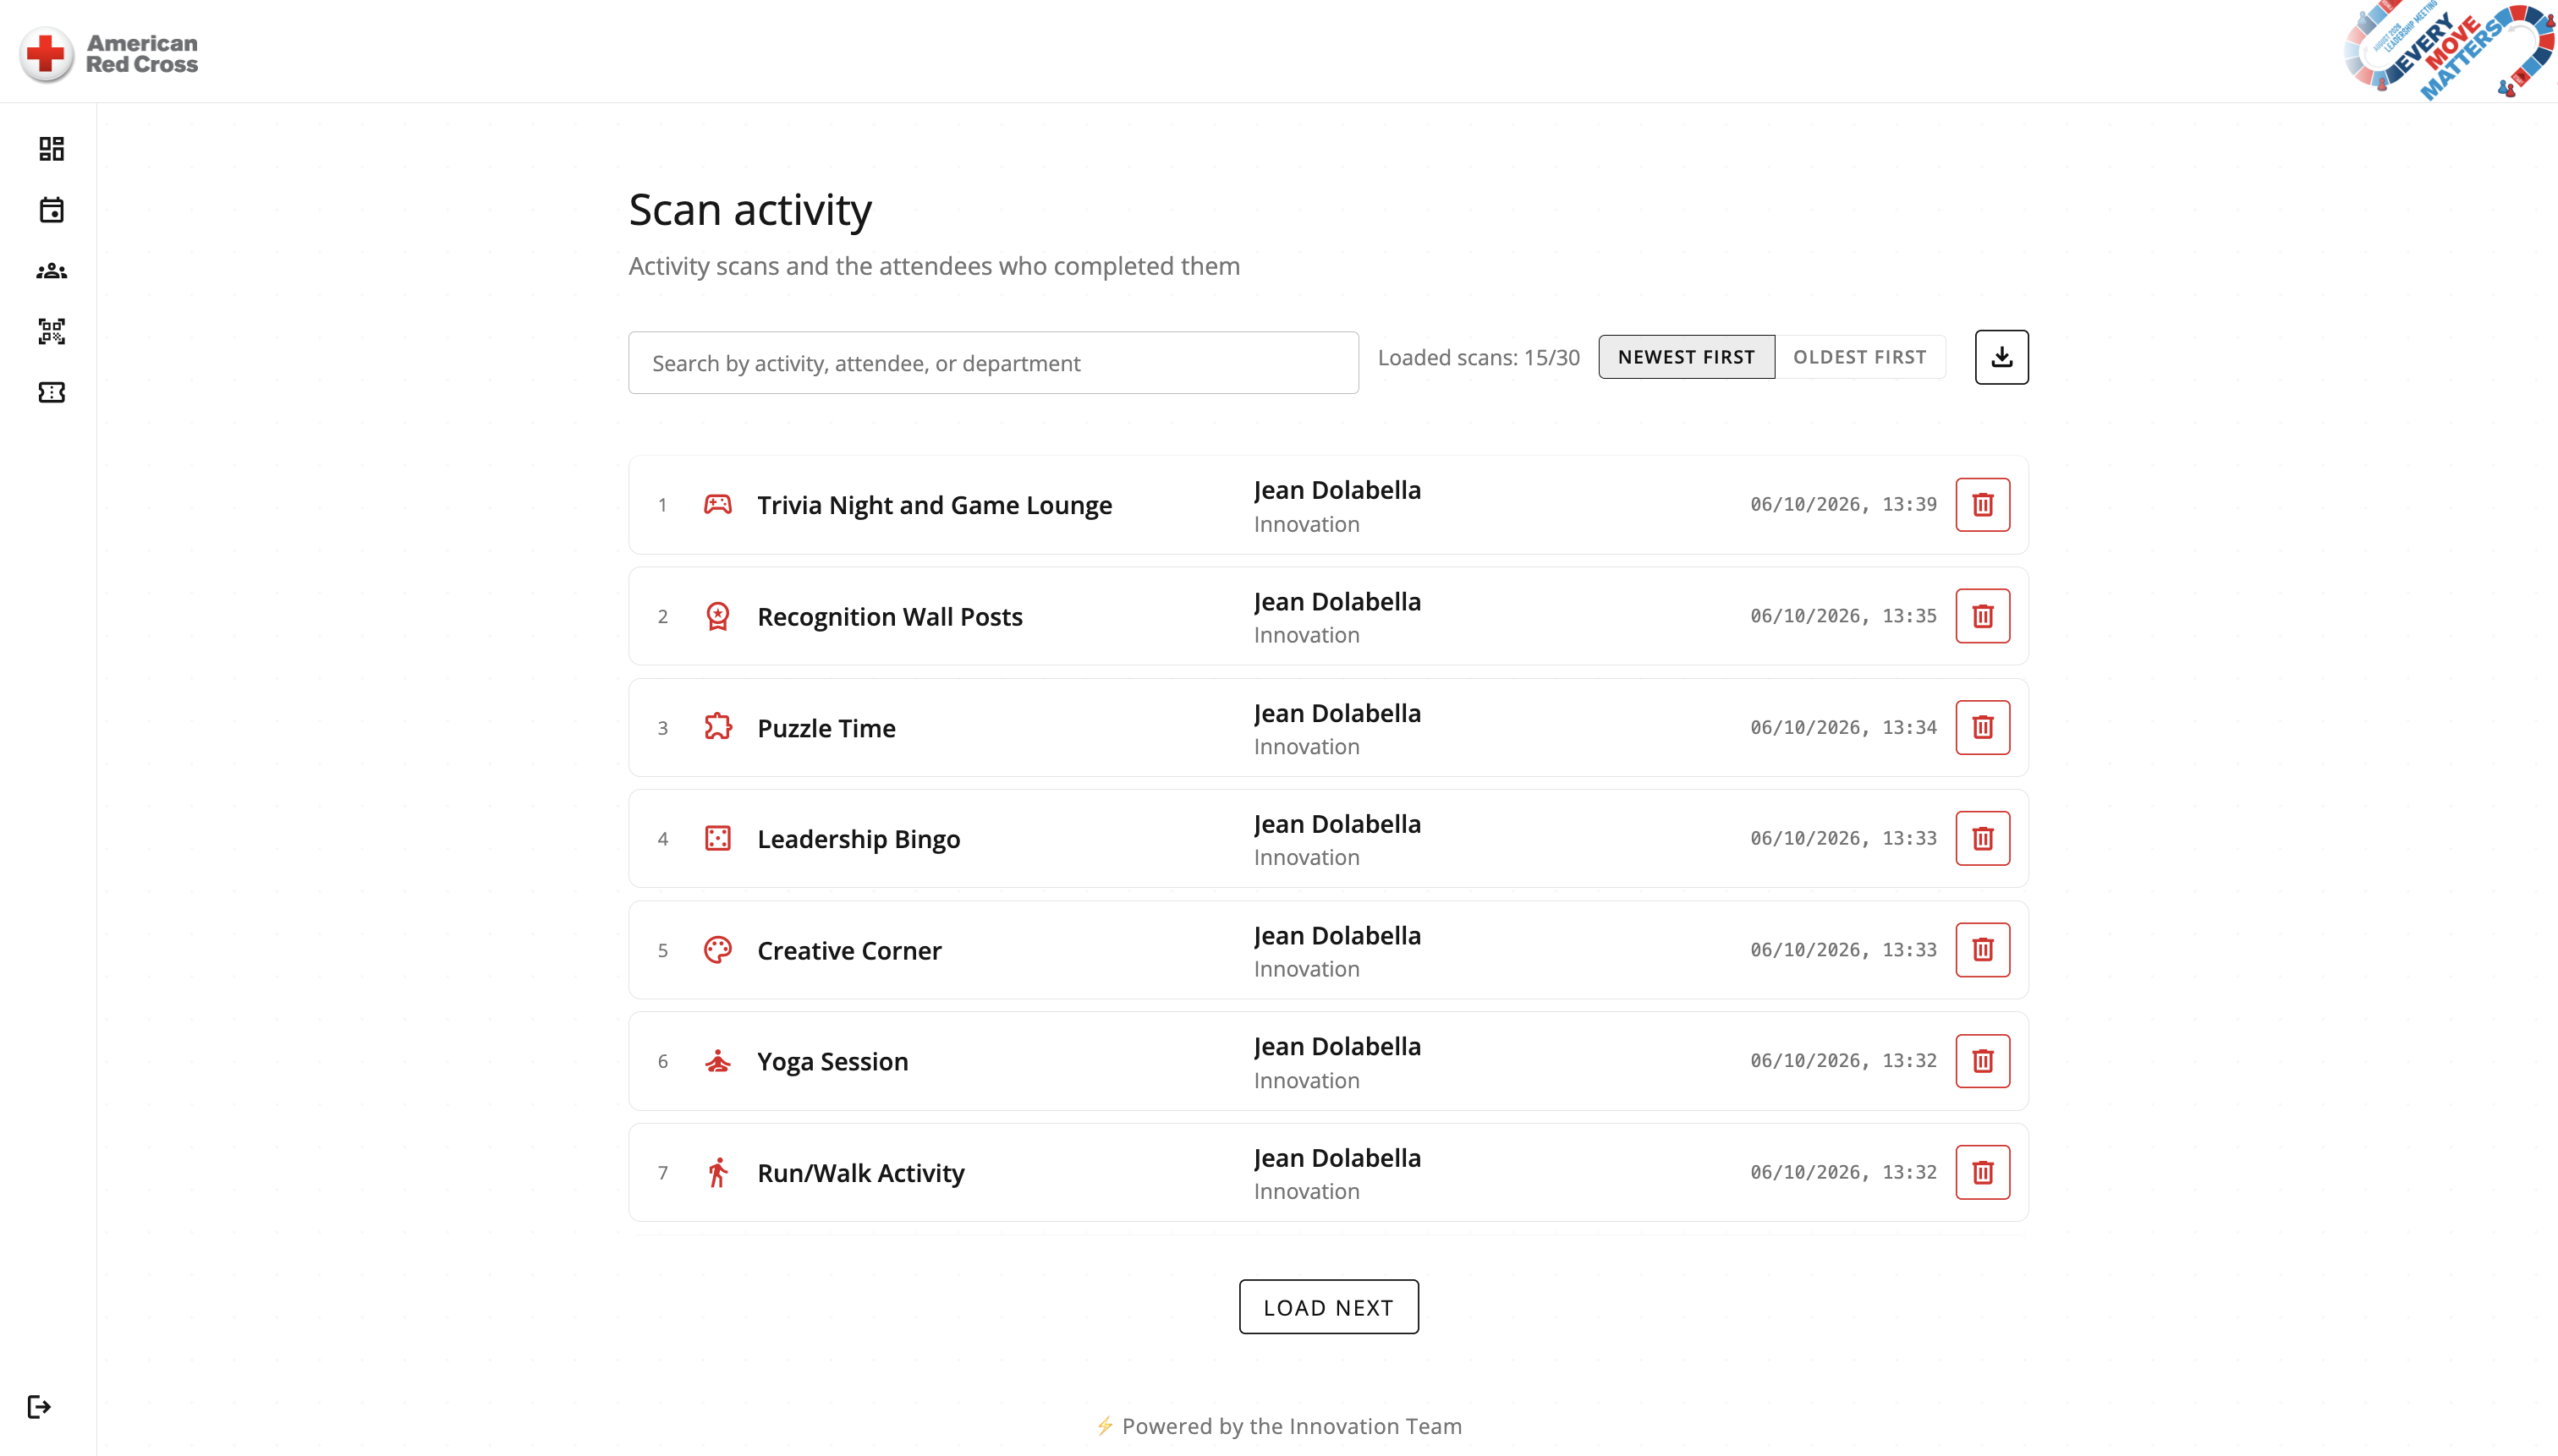Click 'Powered by the Innovation Team' footer
Viewport: 2558px width, 1456px height.
coord(1278,1426)
